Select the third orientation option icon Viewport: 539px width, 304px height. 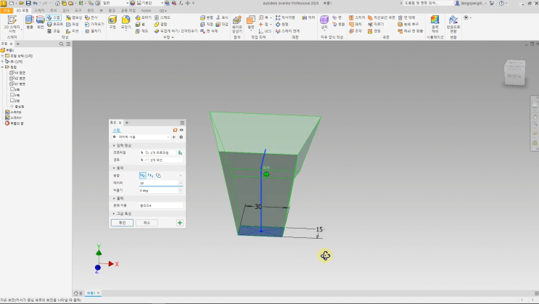158,176
